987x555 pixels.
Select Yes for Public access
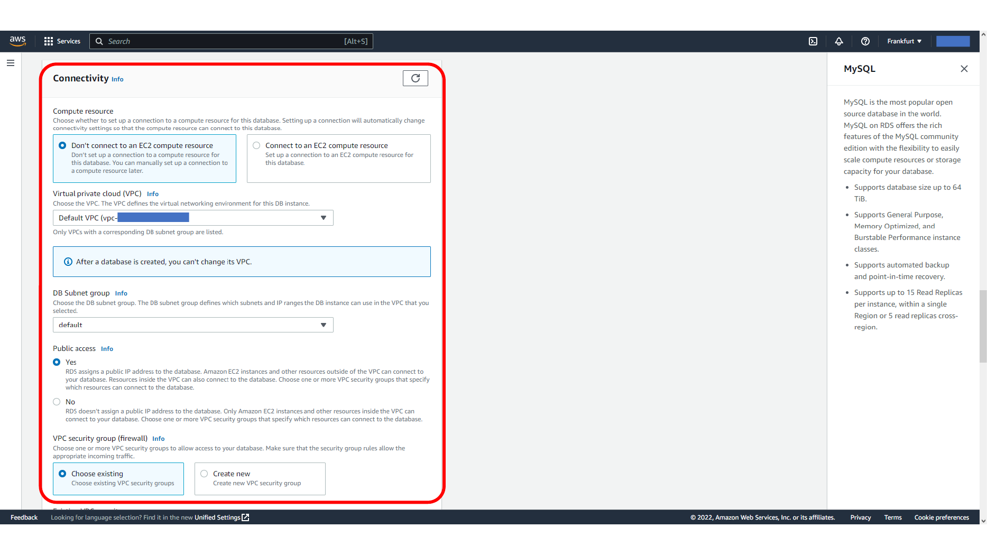click(x=57, y=362)
